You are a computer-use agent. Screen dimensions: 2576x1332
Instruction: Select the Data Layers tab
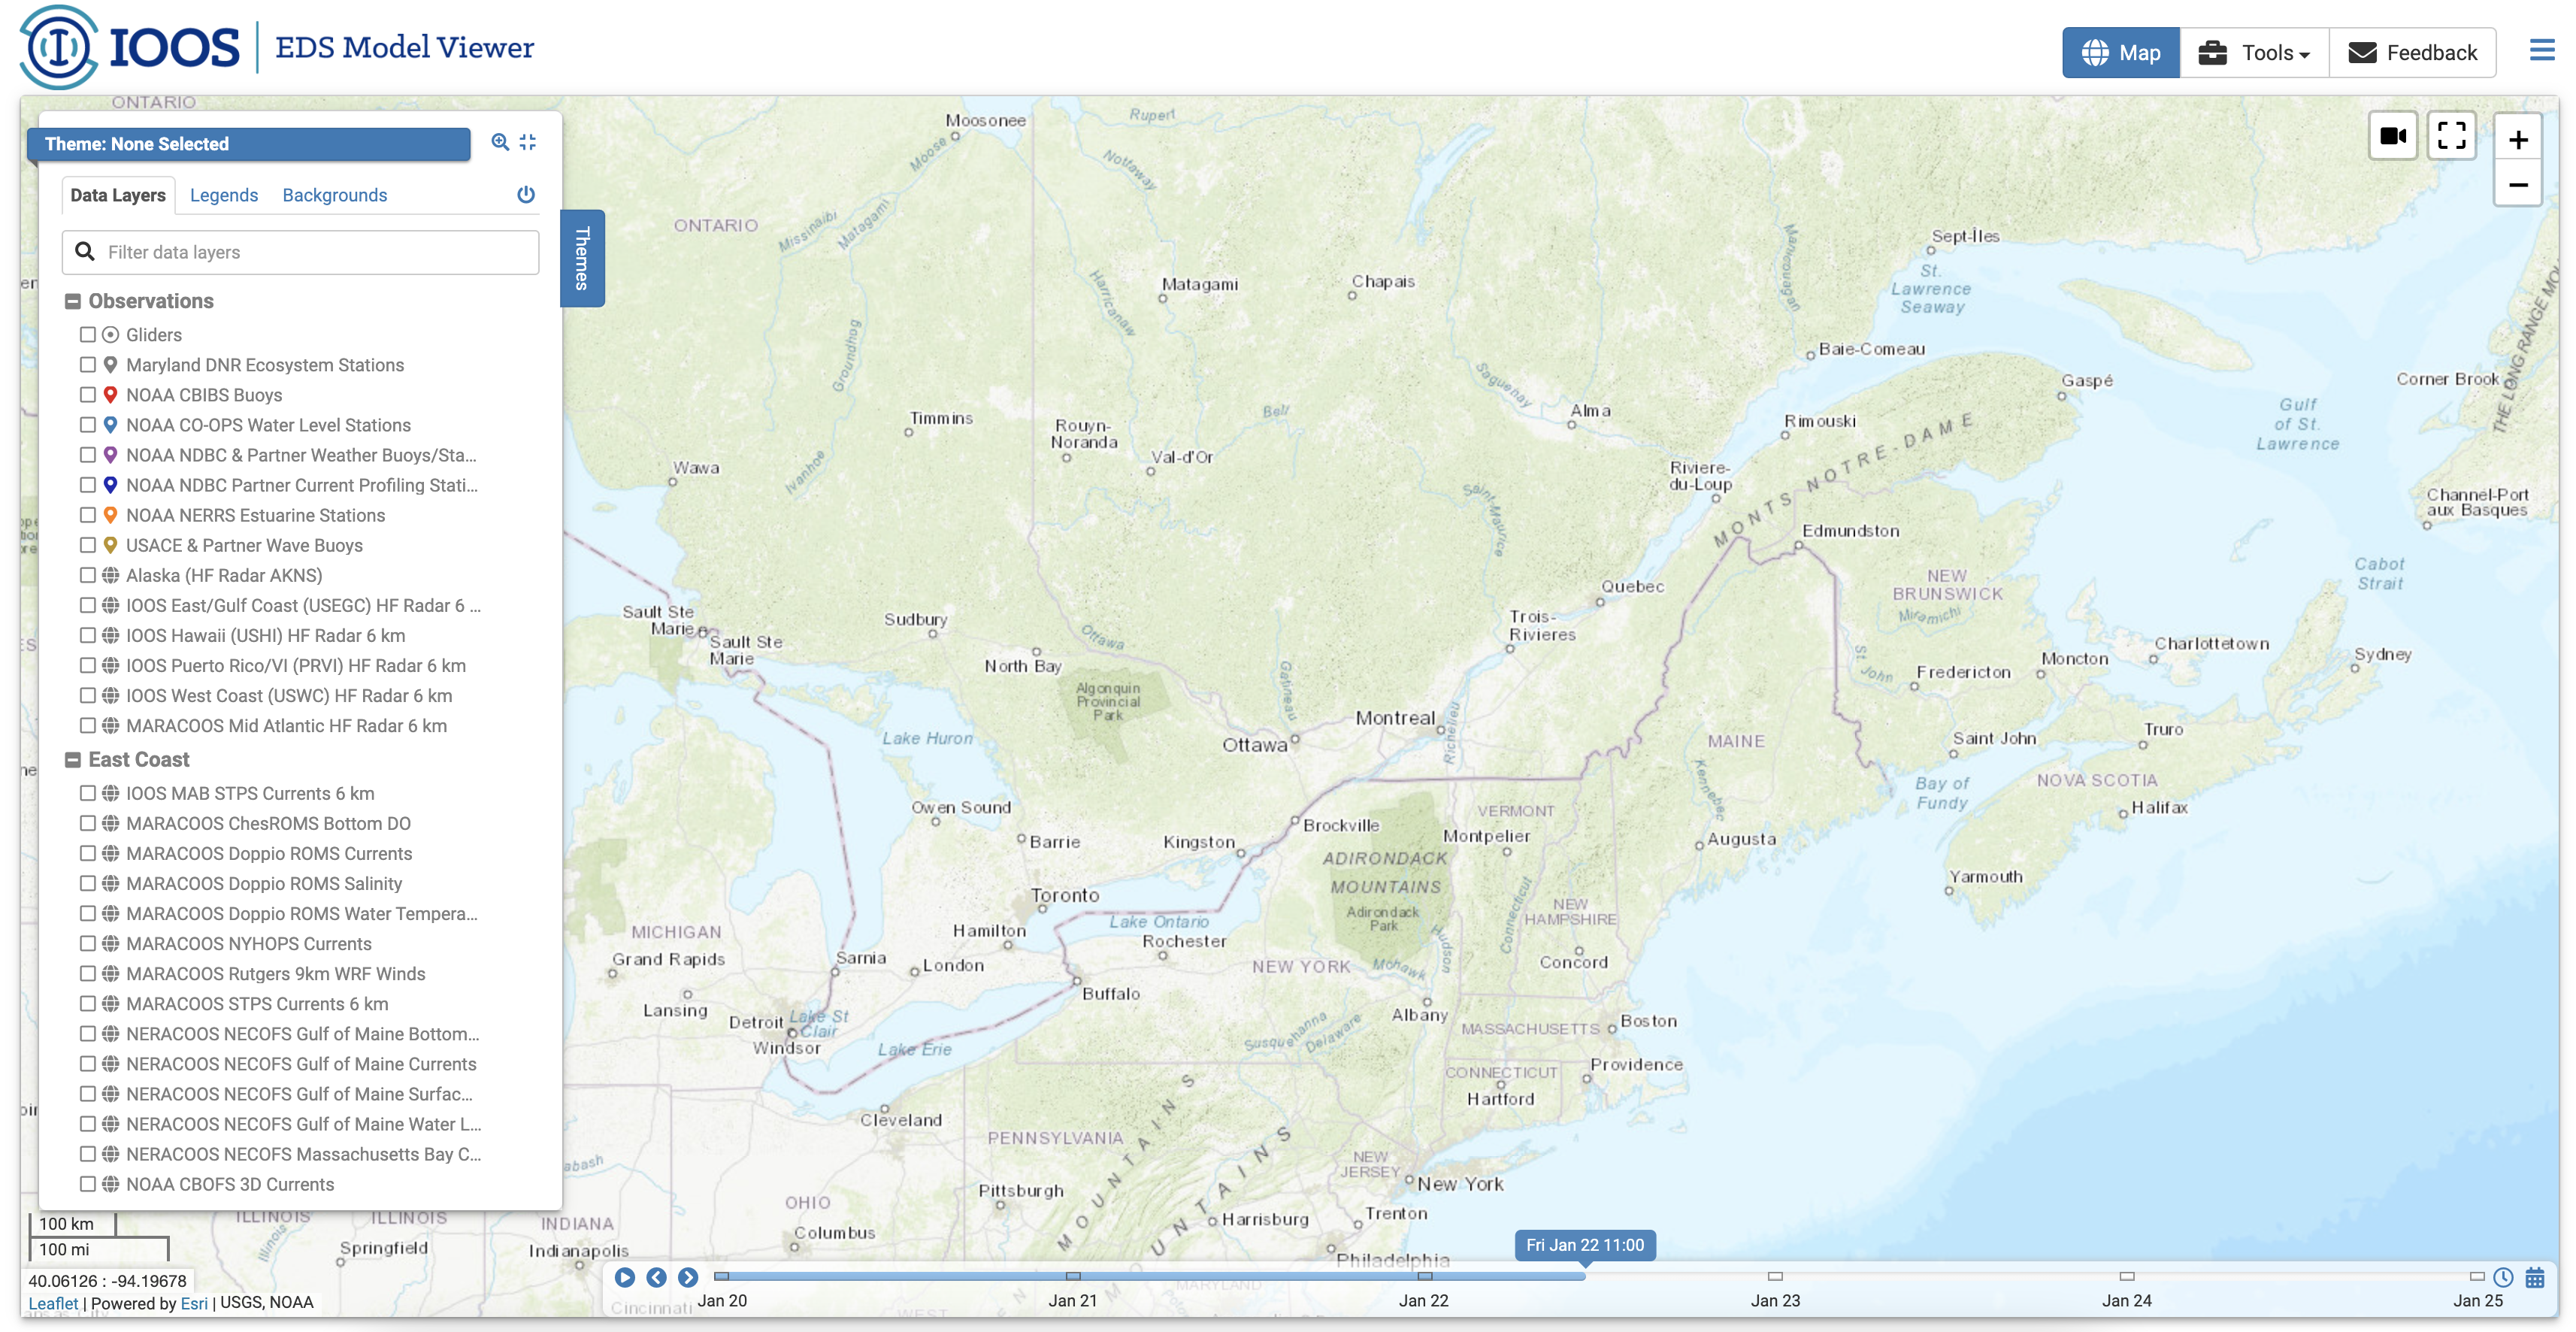coord(118,195)
